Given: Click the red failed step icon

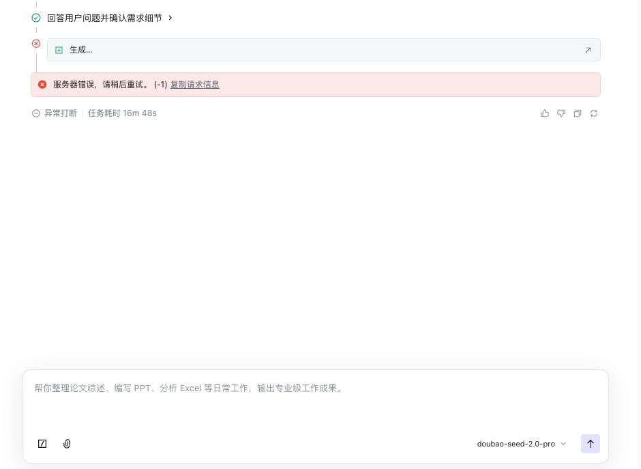Looking at the screenshot, I should 36,44.
